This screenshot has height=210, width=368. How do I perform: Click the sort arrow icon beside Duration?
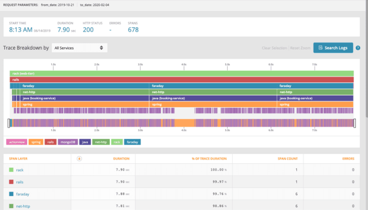79,159
